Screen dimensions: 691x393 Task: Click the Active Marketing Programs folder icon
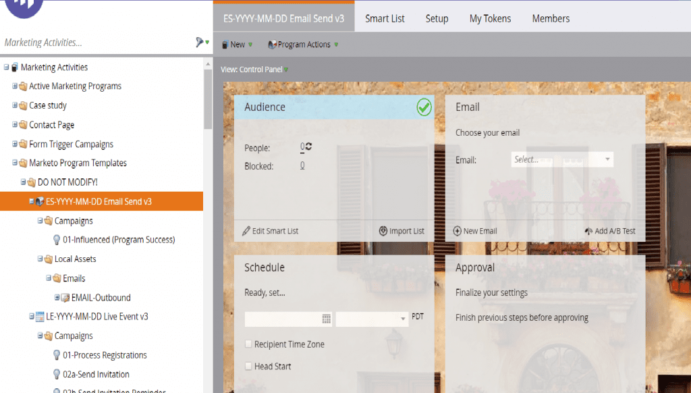point(24,86)
